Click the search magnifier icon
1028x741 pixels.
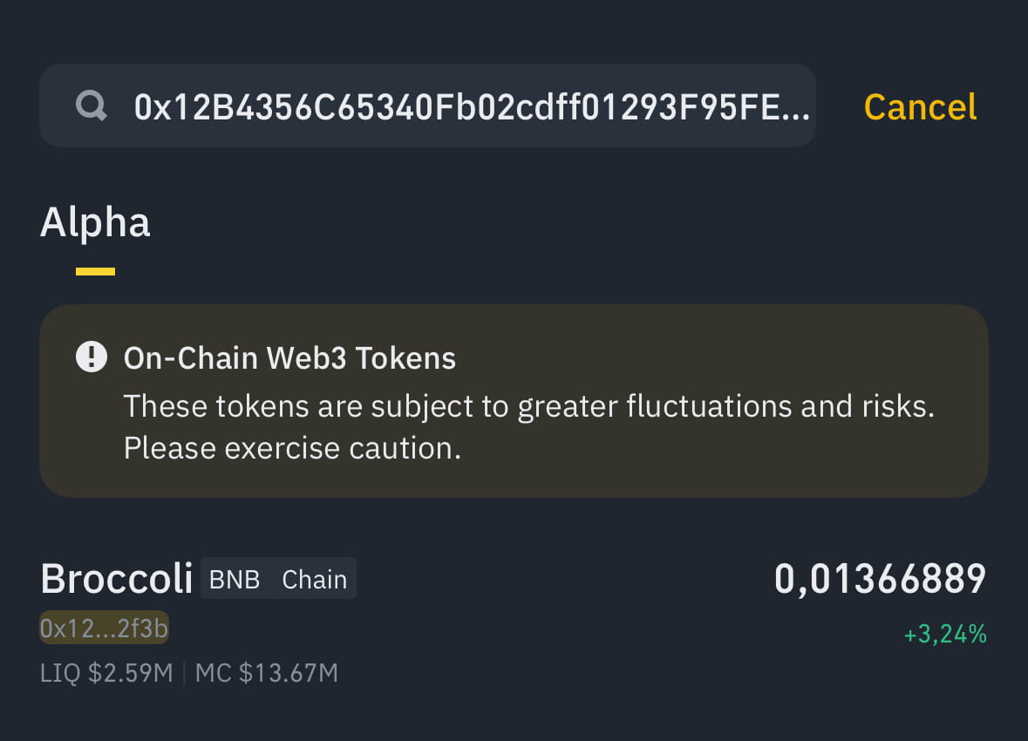tap(92, 106)
